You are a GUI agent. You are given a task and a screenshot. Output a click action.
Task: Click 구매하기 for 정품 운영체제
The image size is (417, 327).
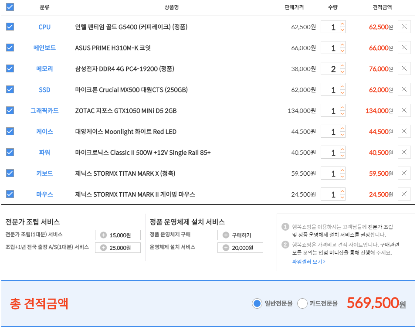pos(240,235)
